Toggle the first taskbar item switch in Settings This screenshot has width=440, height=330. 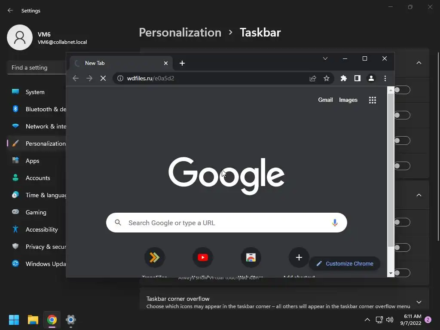[402, 90]
